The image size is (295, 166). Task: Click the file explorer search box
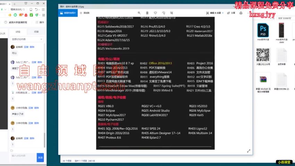point(286,18)
